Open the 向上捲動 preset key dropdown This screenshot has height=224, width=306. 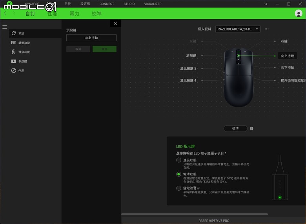tap(91, 38)
